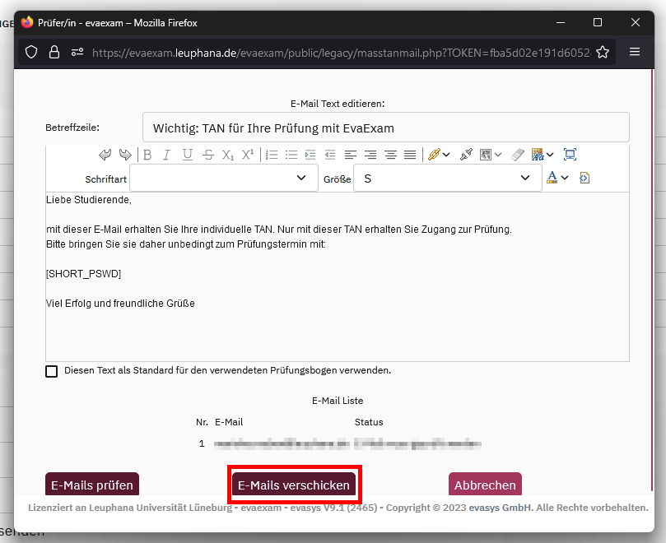Click the eraser remove-format icon
Screen dimensions: 666x543
click(x=517, y=155)
